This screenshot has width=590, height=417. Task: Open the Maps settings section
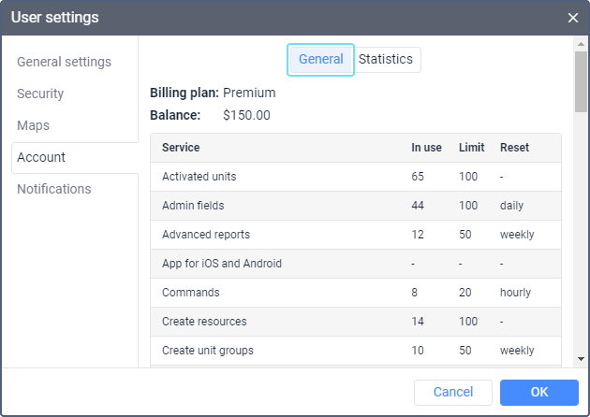tap(33, 125)
